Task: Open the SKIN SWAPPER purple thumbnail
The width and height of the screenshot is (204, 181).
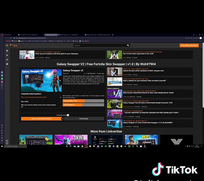Action: 71,140
